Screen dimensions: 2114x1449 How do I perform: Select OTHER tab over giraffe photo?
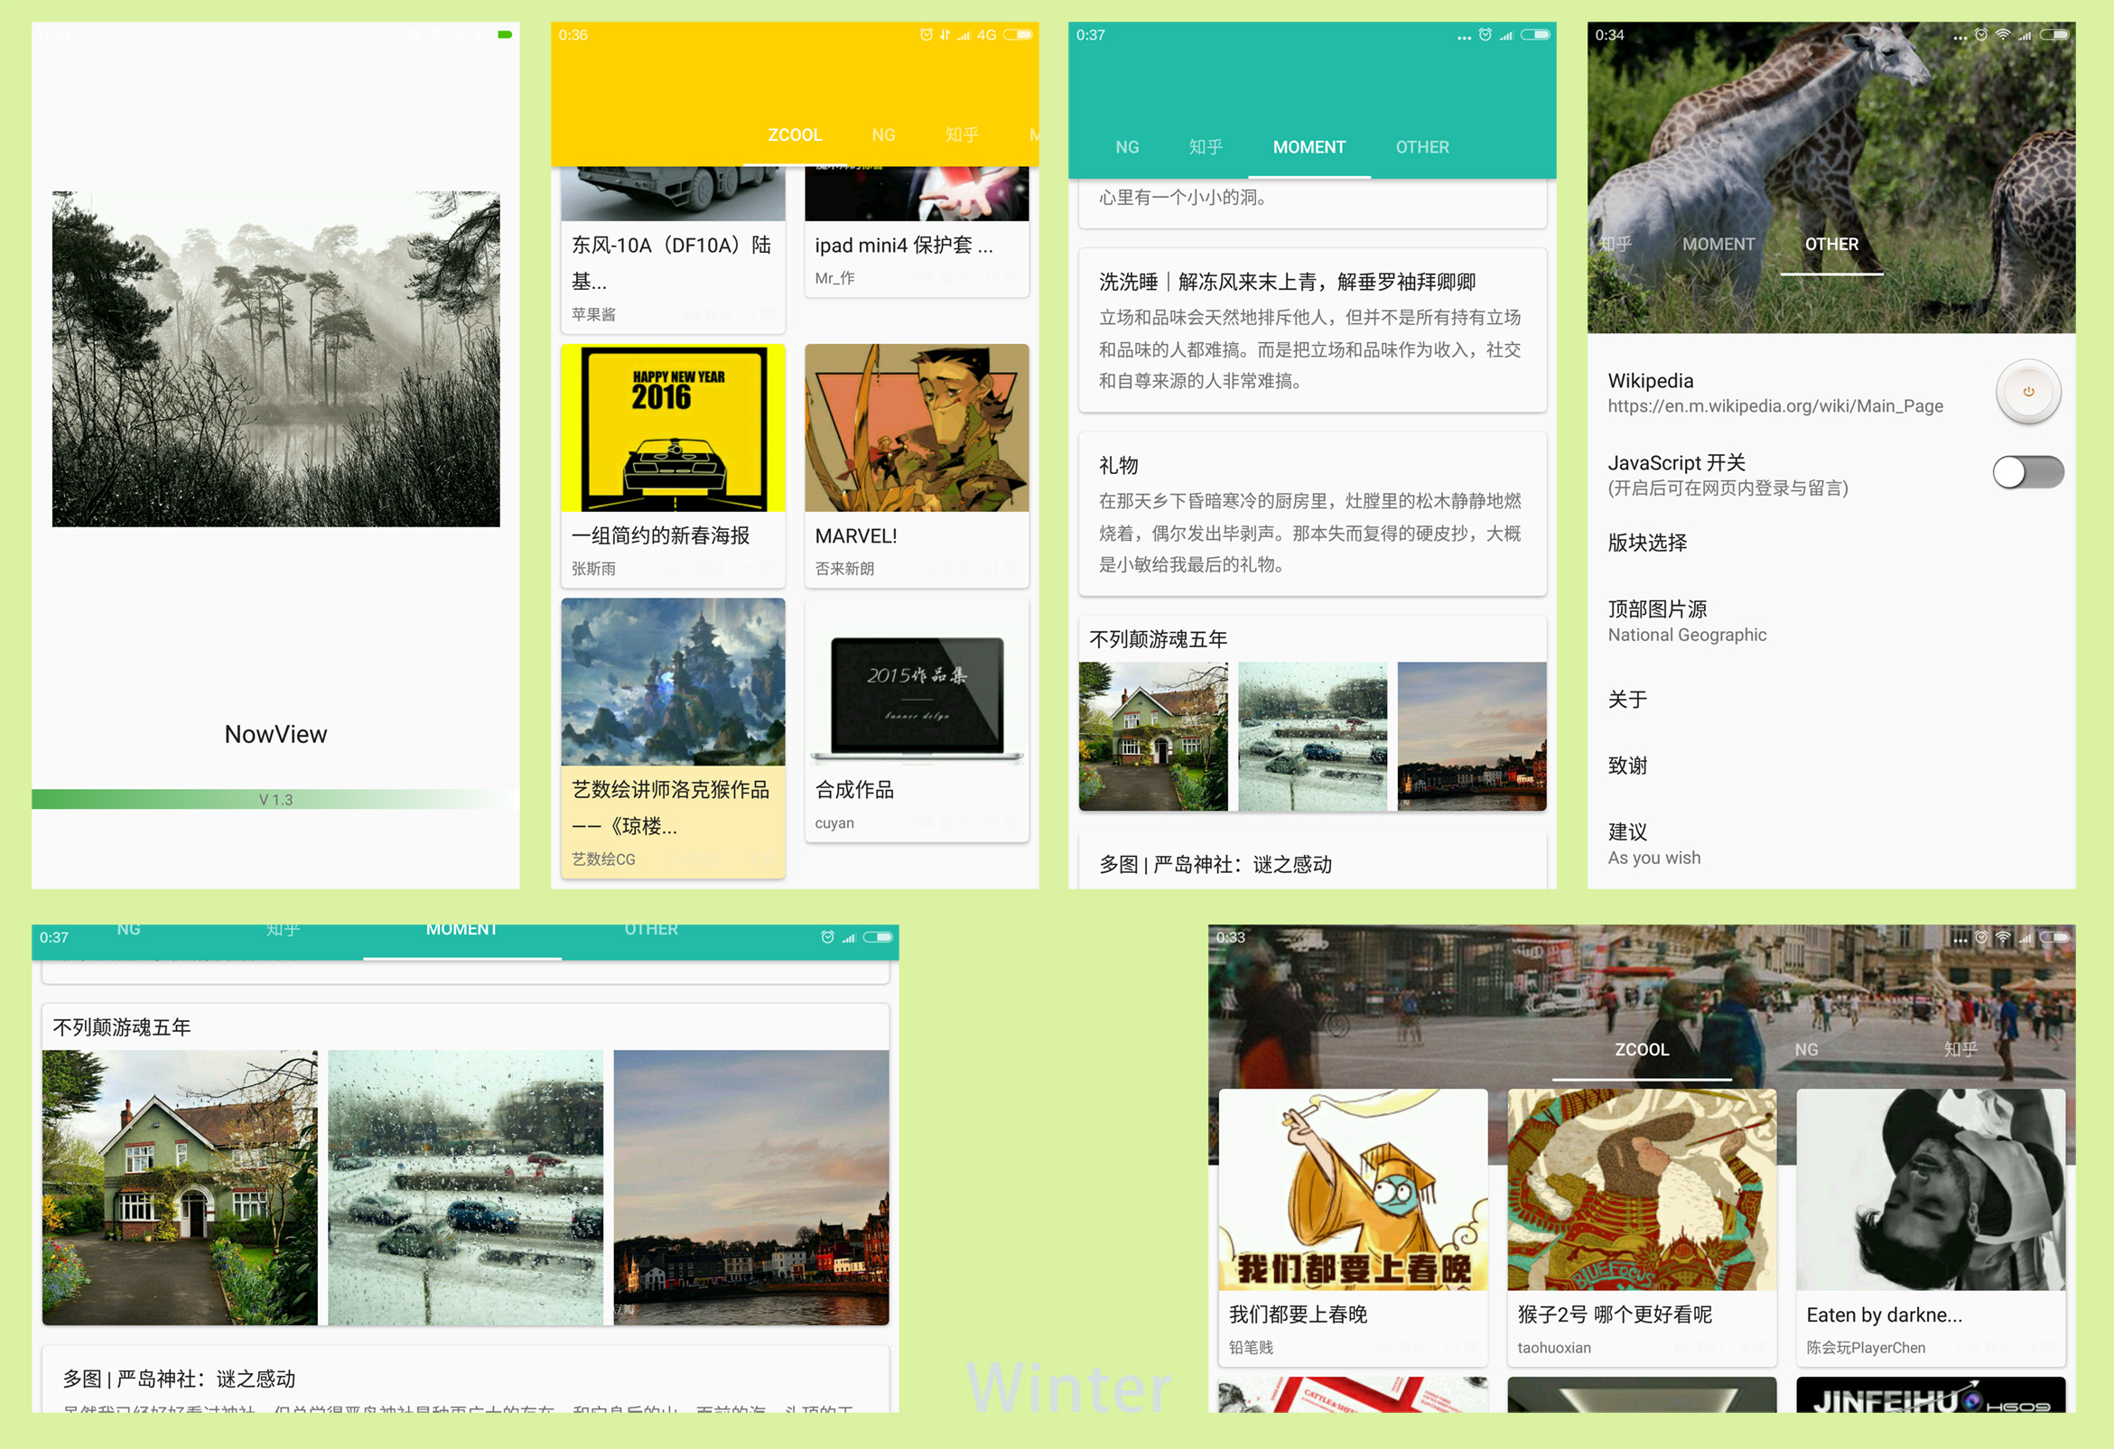[1831, 244]
